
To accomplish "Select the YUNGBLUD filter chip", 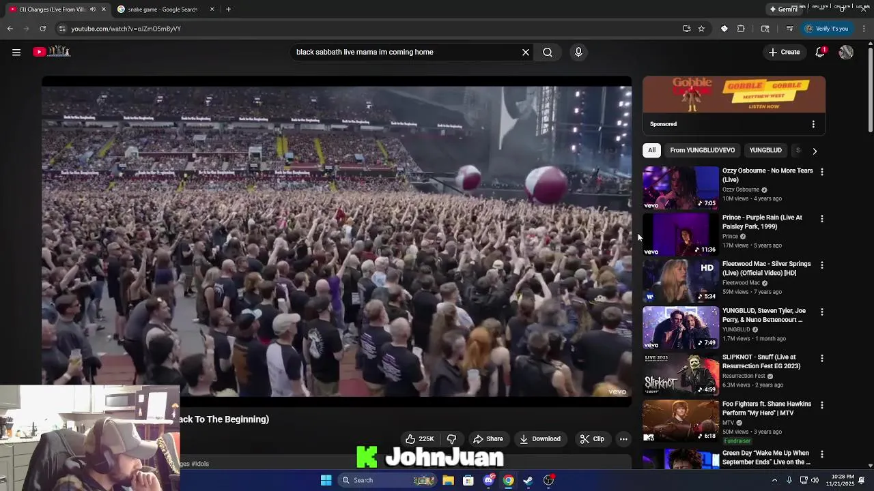I will coord(765,150).
